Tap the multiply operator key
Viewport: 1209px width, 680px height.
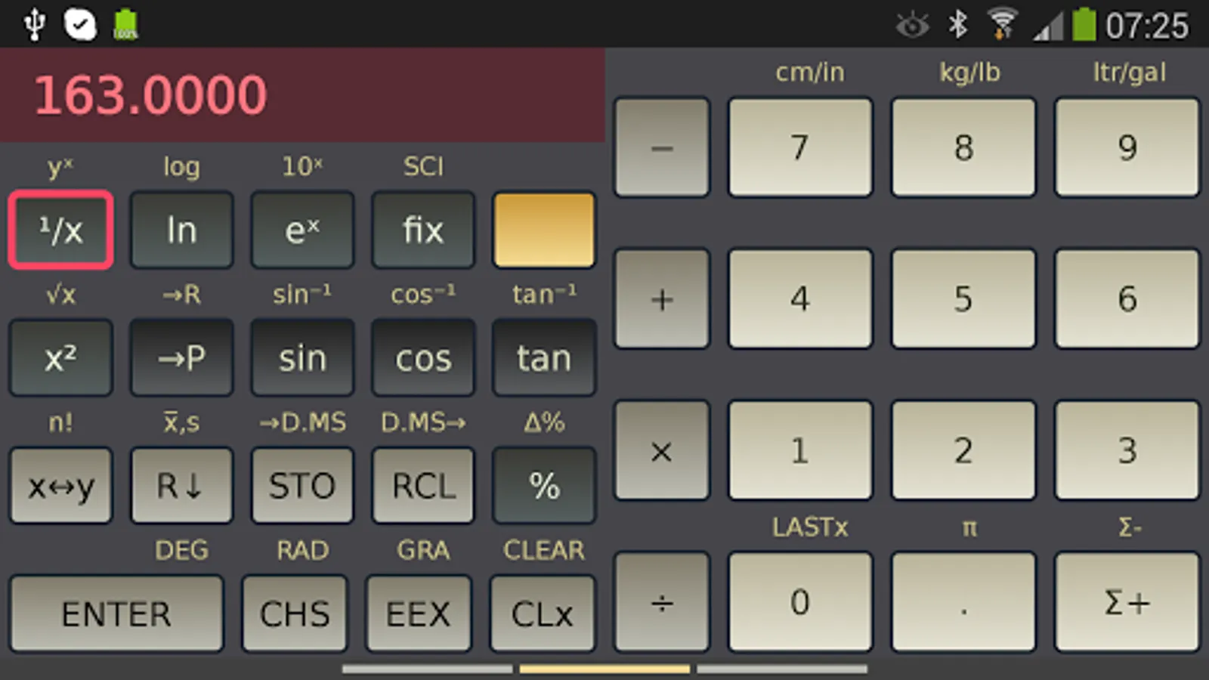tap(662, 450)
